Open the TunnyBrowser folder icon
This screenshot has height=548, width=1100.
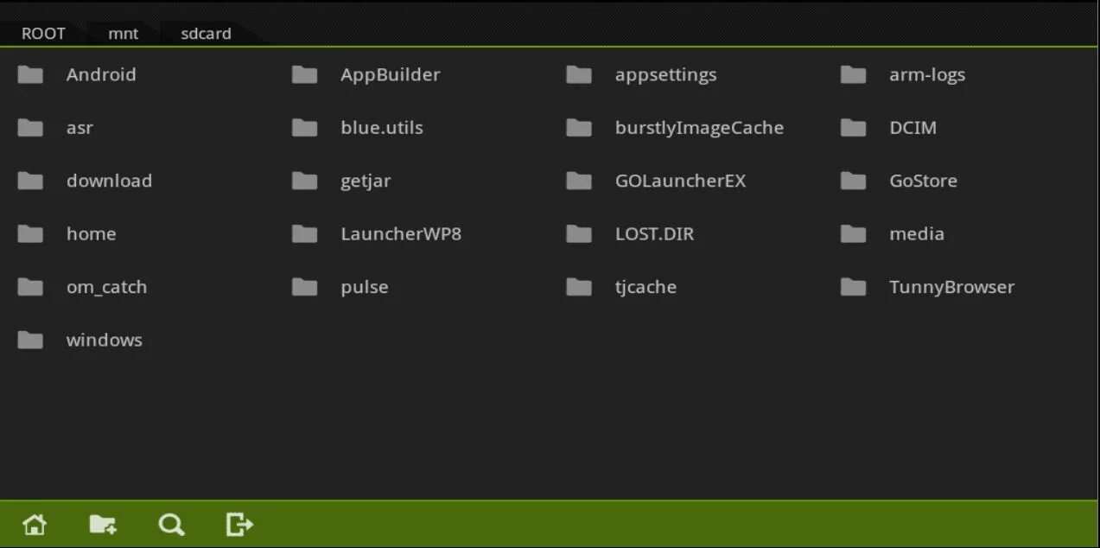click(853, 287)
